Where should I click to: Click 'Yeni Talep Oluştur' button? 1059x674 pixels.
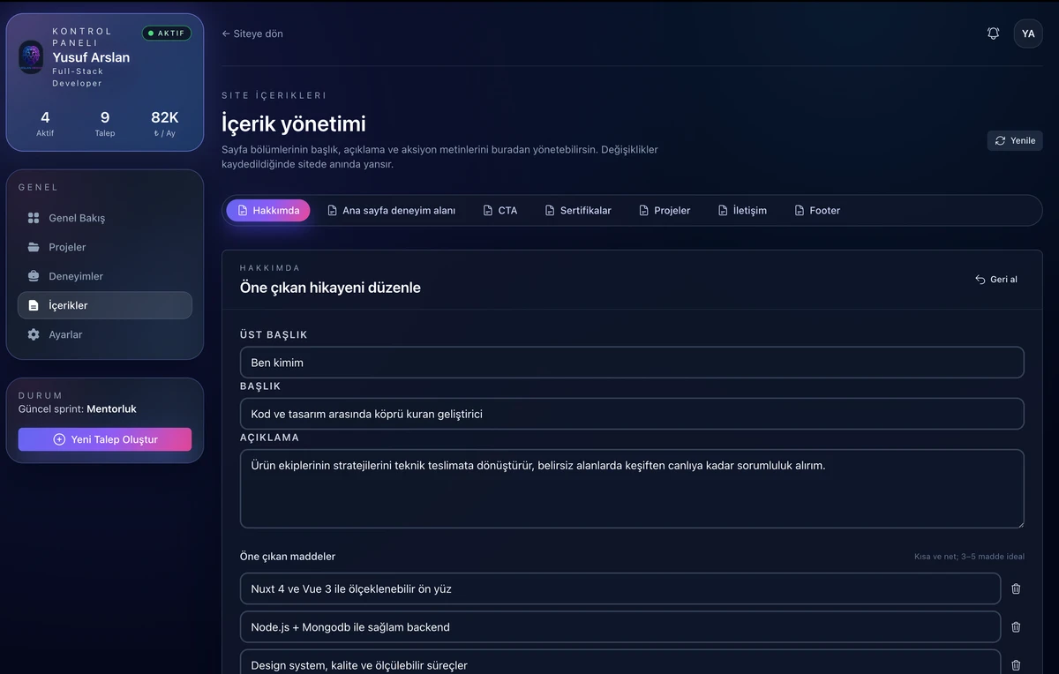point(105,439)
